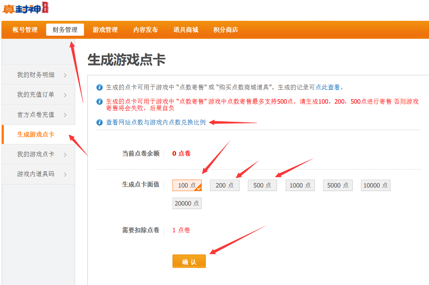Expand 游戏内道具码 sidebar arrow

click(65, 174)
